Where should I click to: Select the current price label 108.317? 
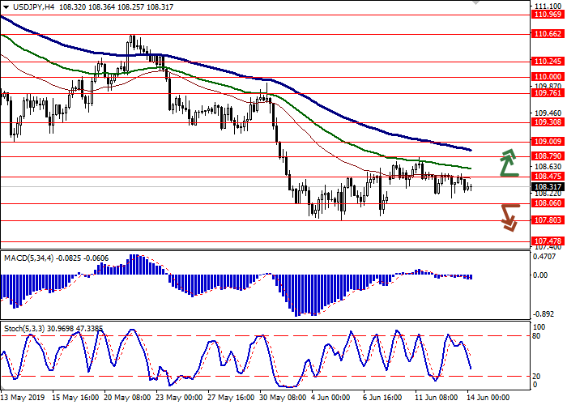pyautogui.click(x=547, y=186)
